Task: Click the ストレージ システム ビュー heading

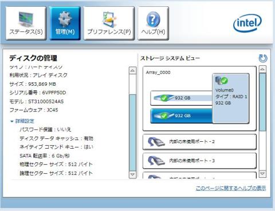Action: [x=170, y=58]
